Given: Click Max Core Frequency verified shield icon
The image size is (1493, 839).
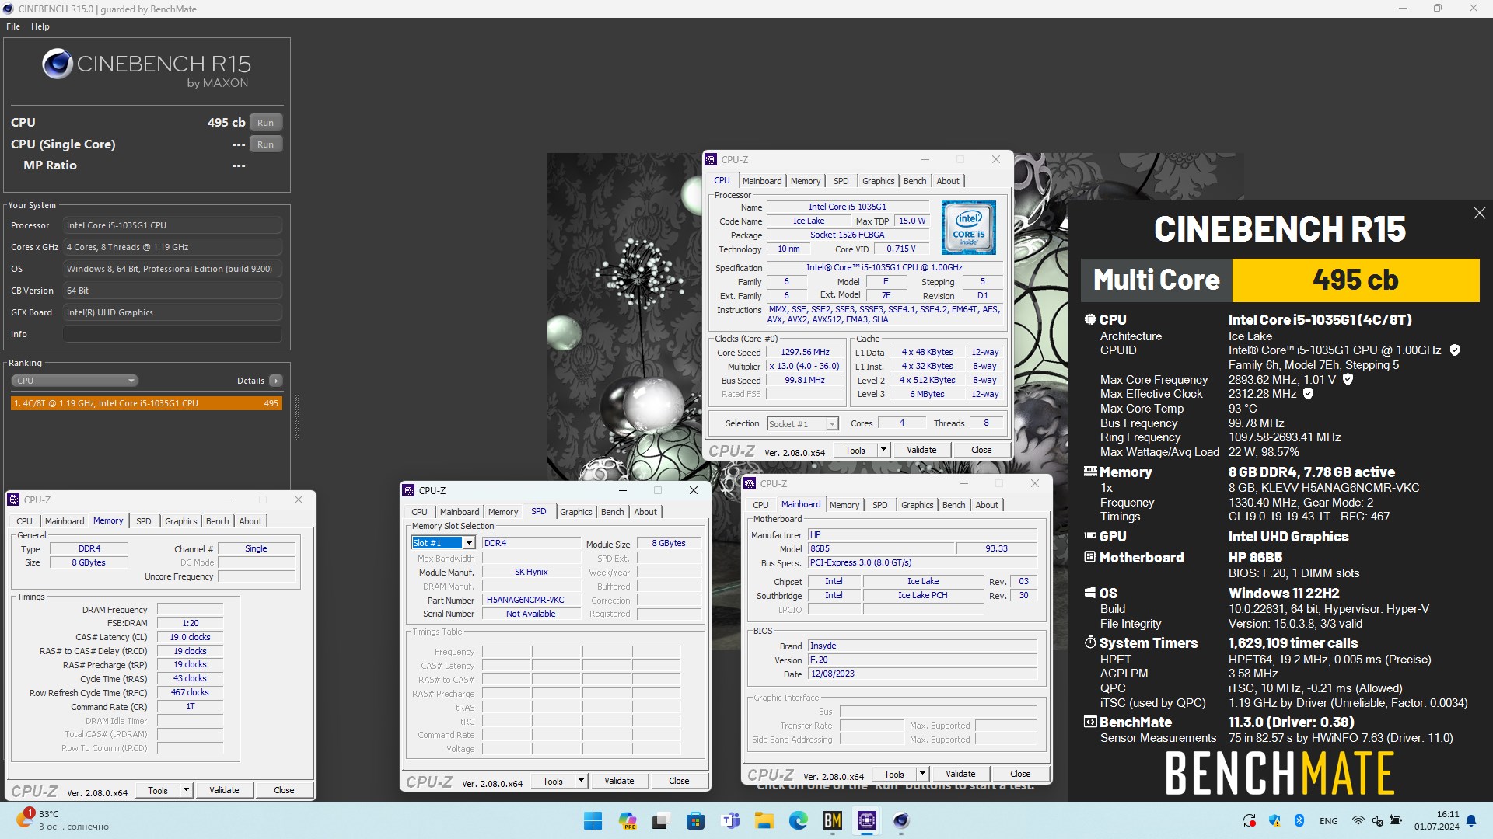Looking at the screenshot, I should pos(1348,380).
